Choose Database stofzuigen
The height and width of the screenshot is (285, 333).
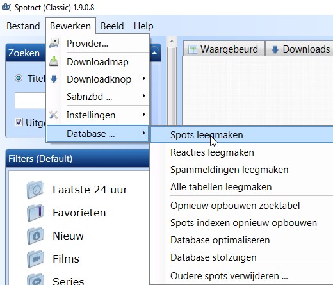point(242,257)
